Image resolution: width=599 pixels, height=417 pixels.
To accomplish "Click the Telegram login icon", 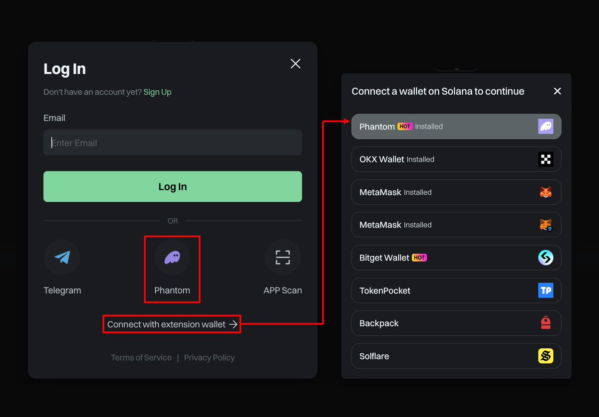I will click(x=62, y=258).
